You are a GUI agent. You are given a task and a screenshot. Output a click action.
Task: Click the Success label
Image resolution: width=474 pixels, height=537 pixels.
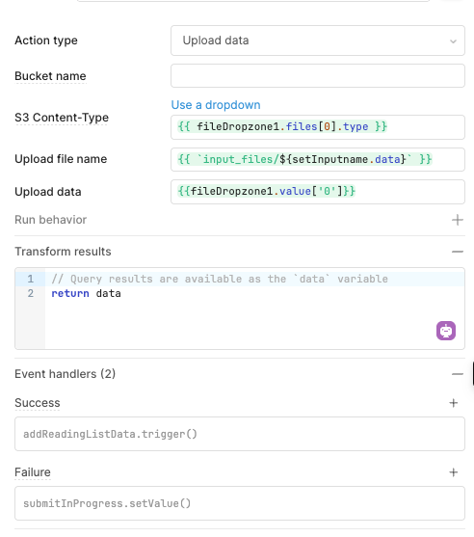click(38, 403)
